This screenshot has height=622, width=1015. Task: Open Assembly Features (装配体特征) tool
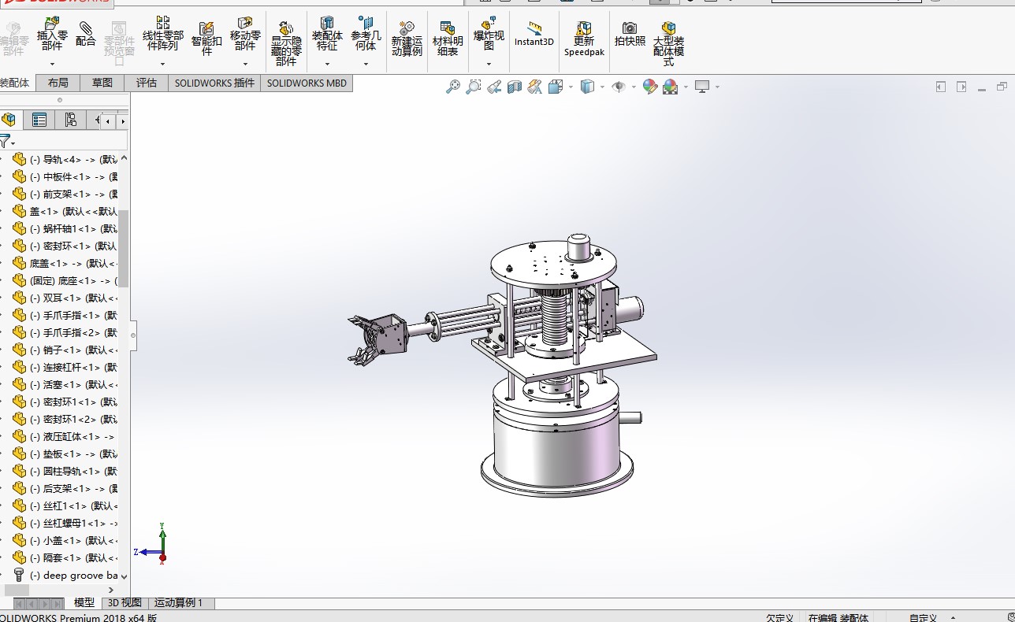click(x=327, y=35)
